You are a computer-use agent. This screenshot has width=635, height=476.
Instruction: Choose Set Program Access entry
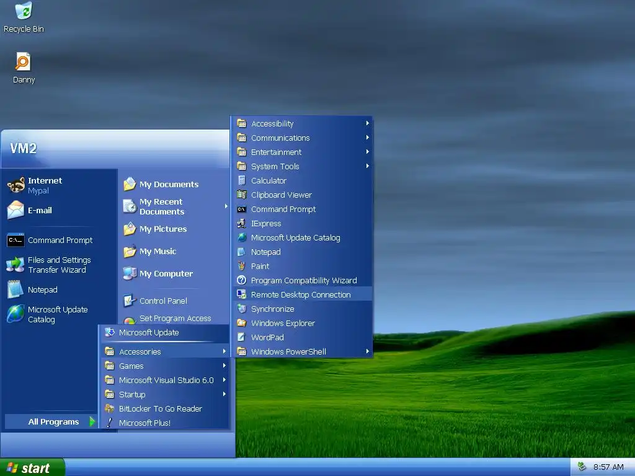[x=175, y=319]
